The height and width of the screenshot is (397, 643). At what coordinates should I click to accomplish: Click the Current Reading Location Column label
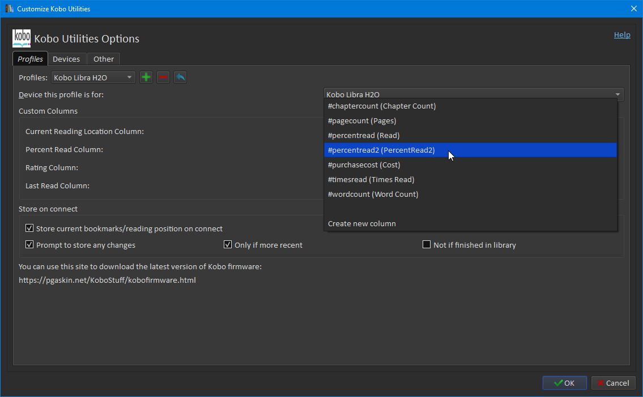[x=84, y=131]
